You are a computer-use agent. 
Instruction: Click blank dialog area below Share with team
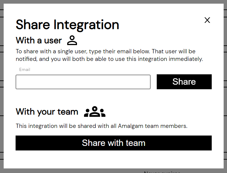tap(114, 159)
